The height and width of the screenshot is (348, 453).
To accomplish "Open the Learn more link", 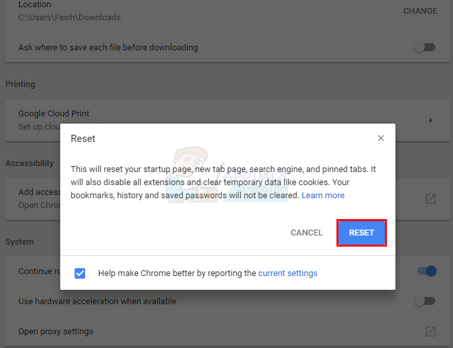I will click(323, 196).
